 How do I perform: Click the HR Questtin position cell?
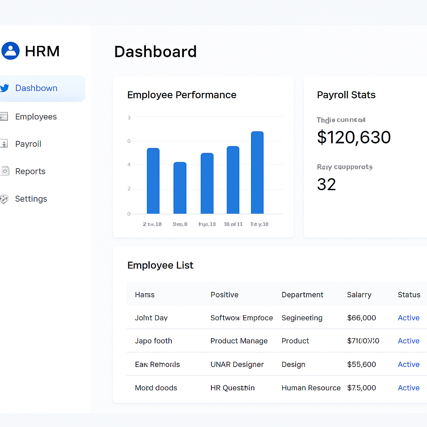233,388
